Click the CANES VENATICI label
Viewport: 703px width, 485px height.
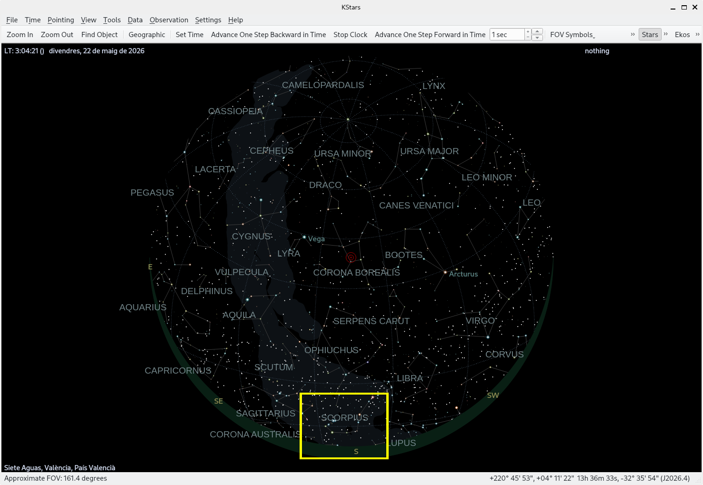point(416,206)
